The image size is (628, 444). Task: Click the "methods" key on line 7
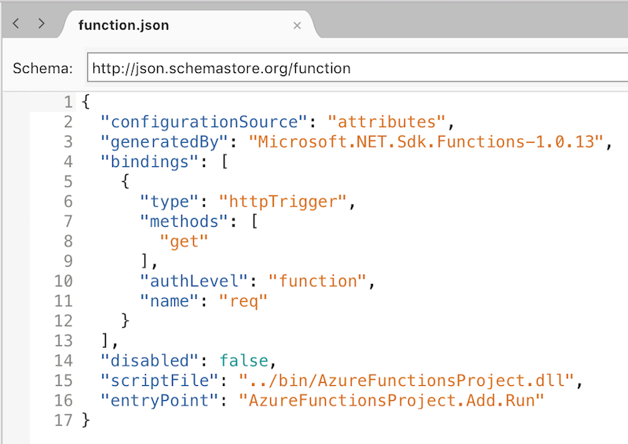tap(184, 221)
